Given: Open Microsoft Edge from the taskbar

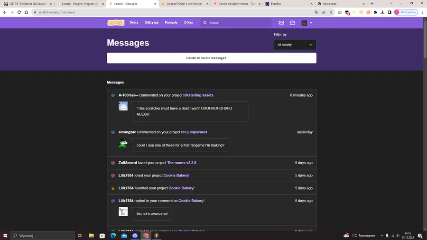Looking at the screenshot, I should [113, 236].
